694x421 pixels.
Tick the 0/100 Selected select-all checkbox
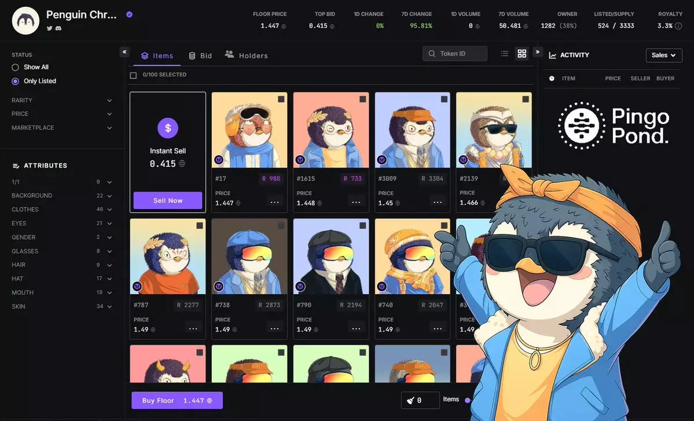tap(133, 75)
